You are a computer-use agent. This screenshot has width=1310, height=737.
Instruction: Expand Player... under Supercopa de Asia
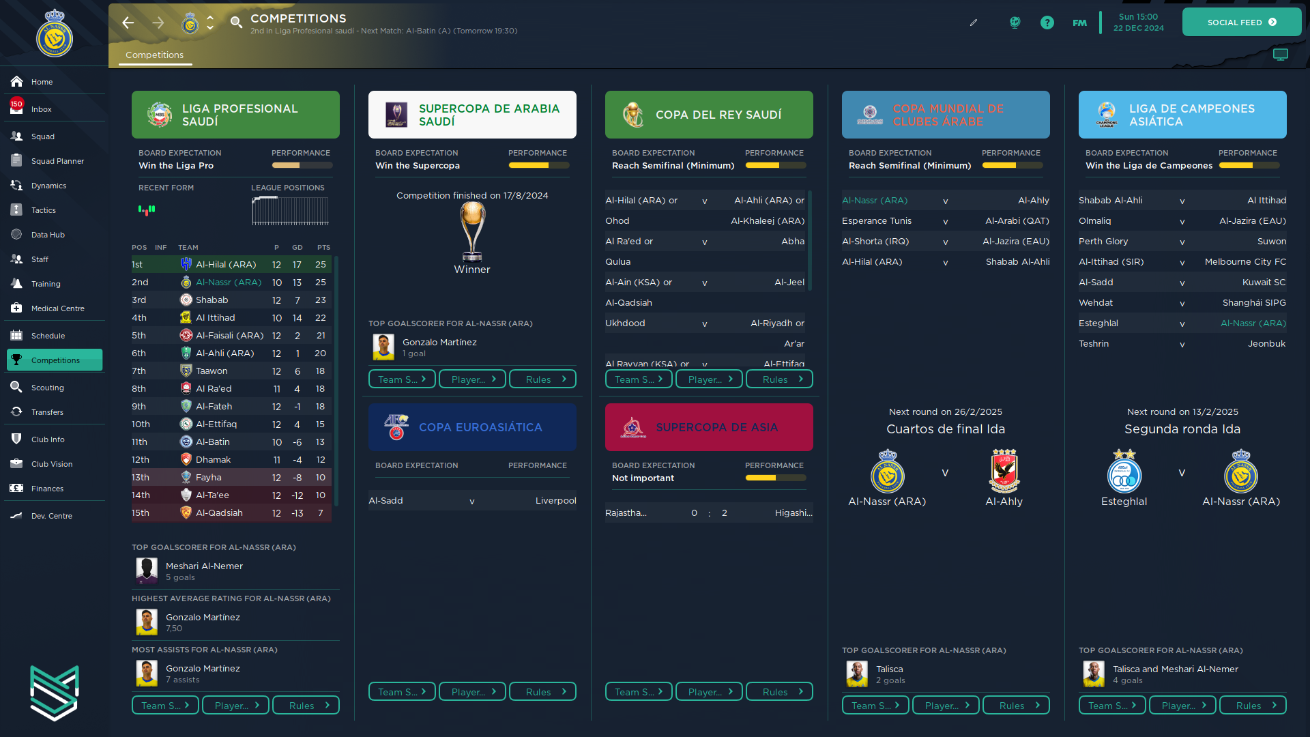709,692
